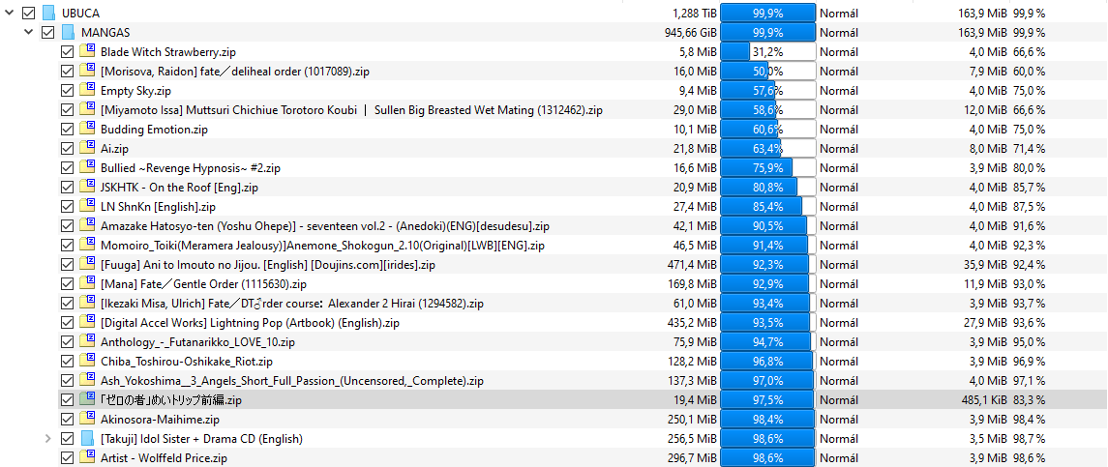Click availability value 60,0 %

pyautogui.click(x=1030, y=72)
